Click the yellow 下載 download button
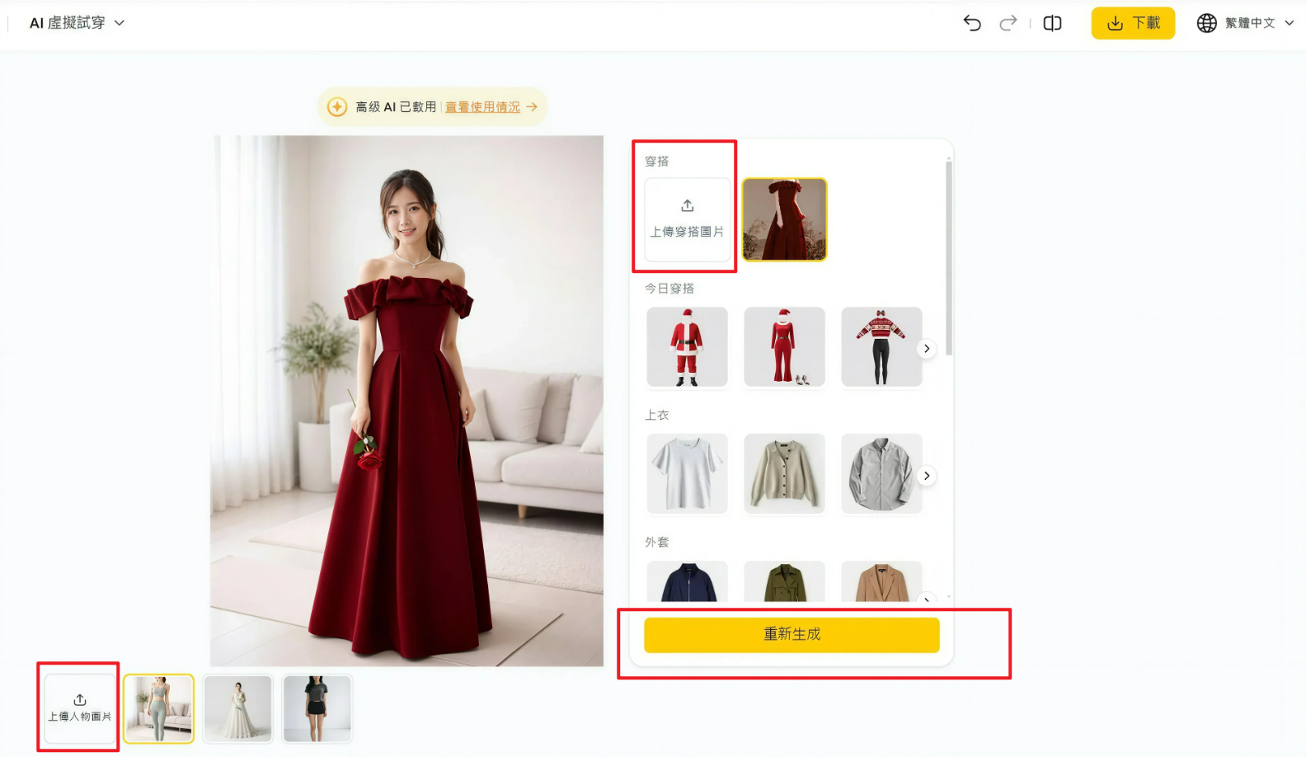Viewport: 1306px width, 757px height. tap(1133, 23)
